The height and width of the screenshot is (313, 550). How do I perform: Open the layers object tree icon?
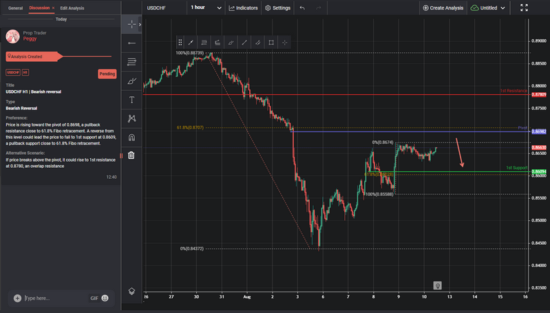pyautogui.click(x=131, y=291)
